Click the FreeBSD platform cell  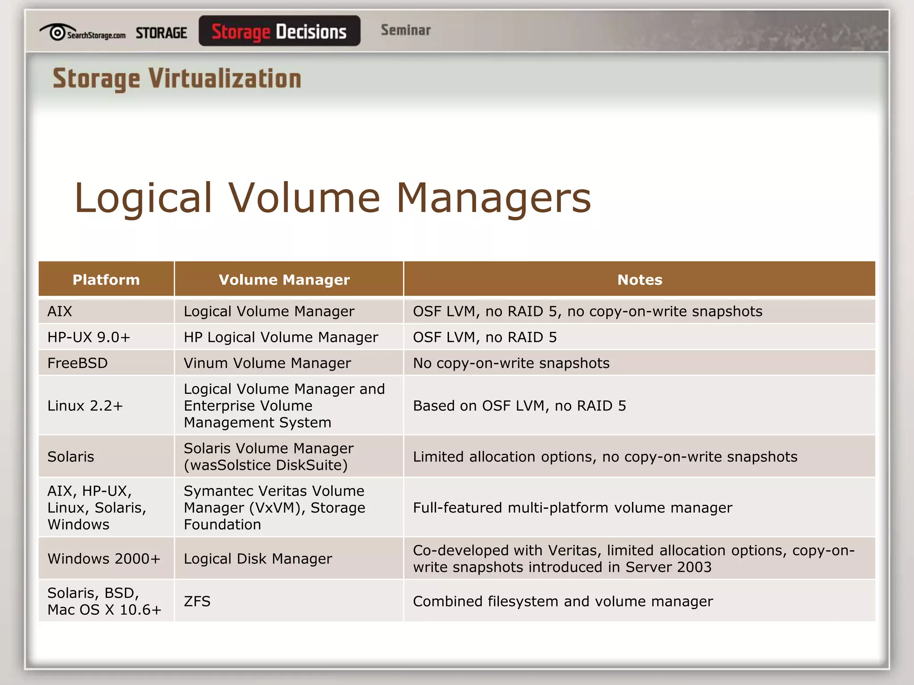point(78,363)
